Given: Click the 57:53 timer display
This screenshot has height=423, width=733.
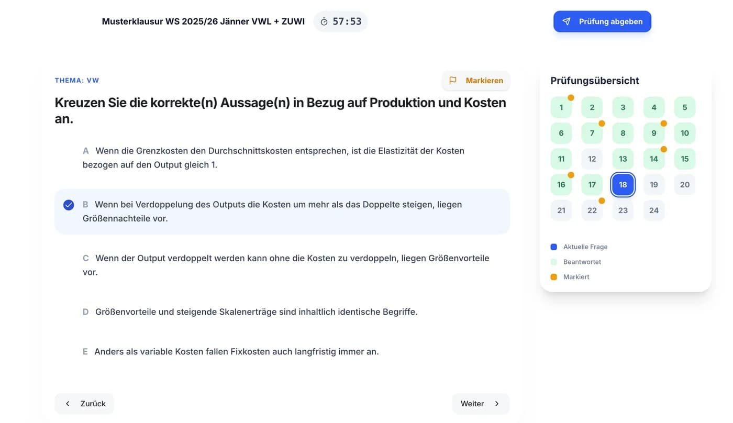Looking at the screenshot, I should tap(341, 21).
